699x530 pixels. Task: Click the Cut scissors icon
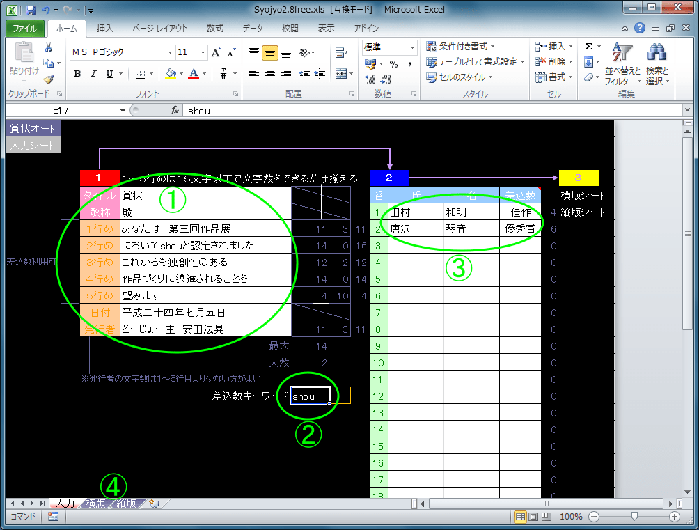pyautogui.click(x=49, y=48)
